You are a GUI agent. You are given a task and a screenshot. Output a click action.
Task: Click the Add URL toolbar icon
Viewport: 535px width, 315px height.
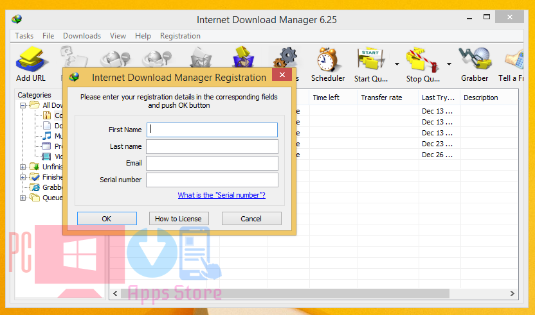click(31, 59)
